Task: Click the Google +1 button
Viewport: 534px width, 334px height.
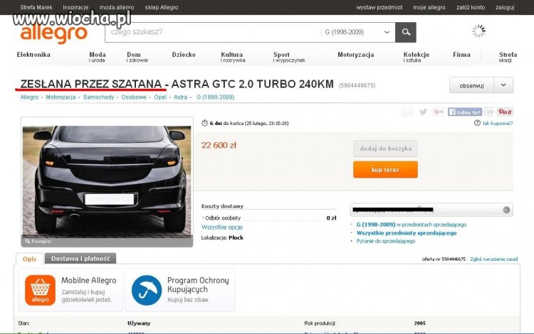Action: point(439,112)
